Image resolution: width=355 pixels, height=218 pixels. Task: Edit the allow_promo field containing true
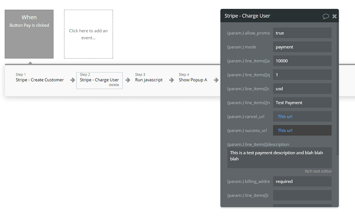click(302, 33)
